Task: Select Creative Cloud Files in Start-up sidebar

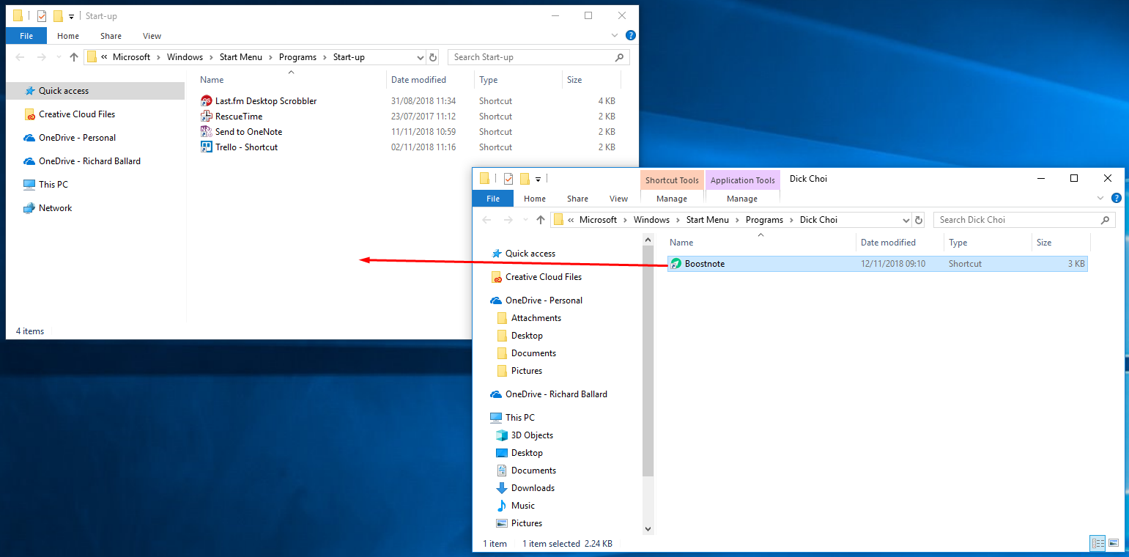Action: (x=77, y=114)
